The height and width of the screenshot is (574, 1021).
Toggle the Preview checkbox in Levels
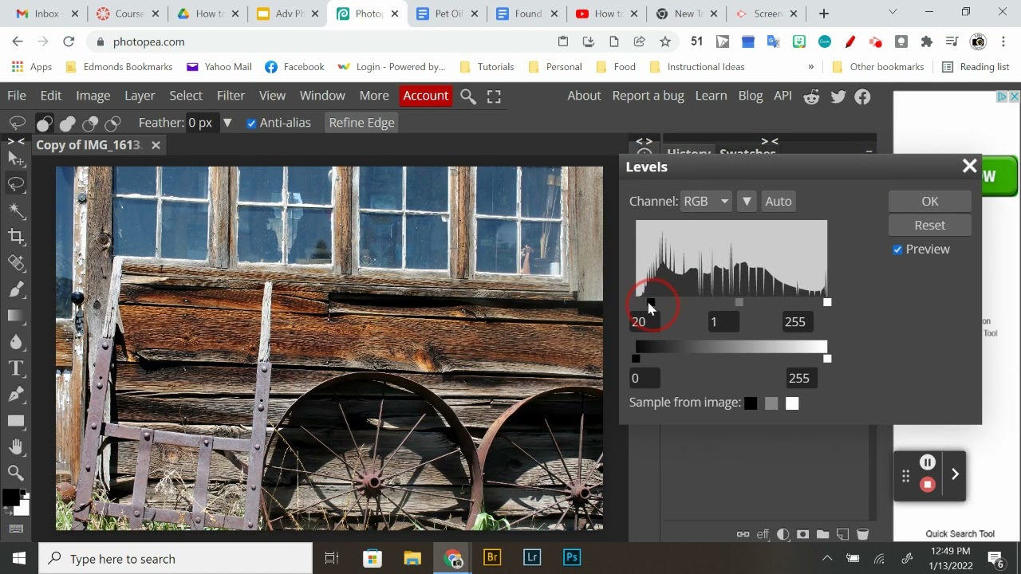click(897, 250)
